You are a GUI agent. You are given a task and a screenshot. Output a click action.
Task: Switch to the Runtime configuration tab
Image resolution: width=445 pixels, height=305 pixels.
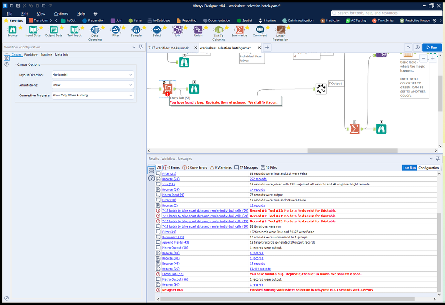tap(46, 55)
